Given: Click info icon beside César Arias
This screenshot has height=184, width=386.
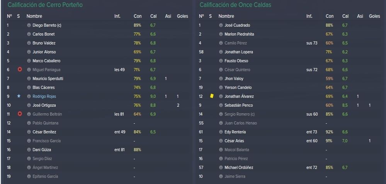Looking at the screenshot, I should tap(221, 141).
